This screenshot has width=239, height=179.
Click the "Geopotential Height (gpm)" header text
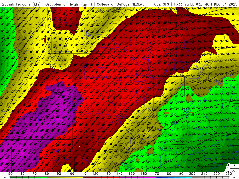click(x=69, y=4)
